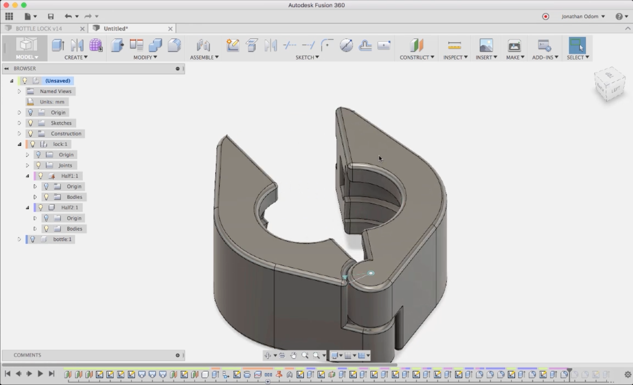This screenshot has width=633, height=385.
Task: Click the Create Sketch icon
Action: point(233,45)
